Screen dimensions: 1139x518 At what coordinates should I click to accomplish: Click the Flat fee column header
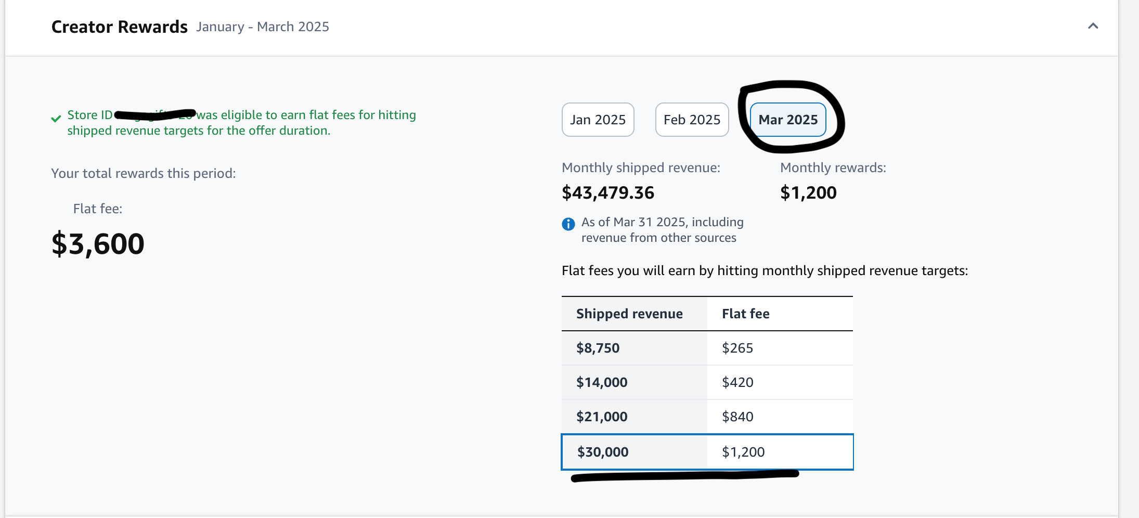(x=745, y=314)
